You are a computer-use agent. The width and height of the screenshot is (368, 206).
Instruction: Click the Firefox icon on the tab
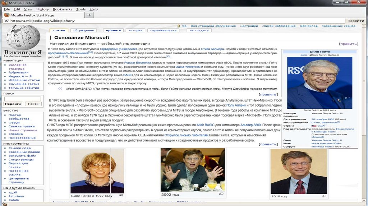(x=6, y=15)
